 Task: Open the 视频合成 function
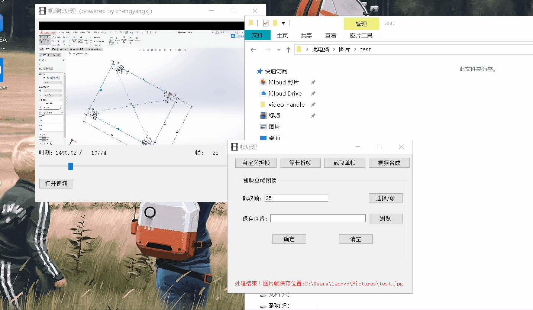(x=389, y=163)
